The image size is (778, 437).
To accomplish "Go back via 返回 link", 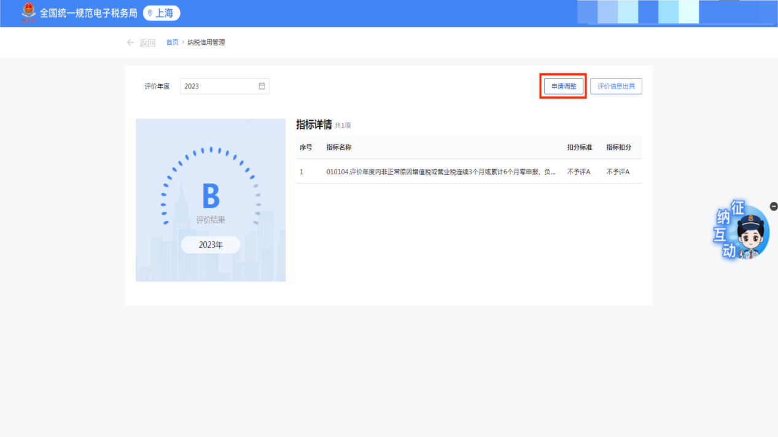I will 147,43.
